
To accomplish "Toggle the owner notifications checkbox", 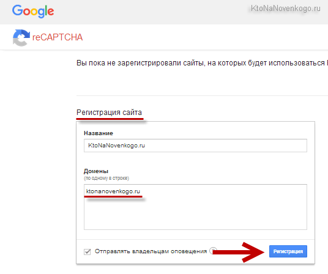I will point(88,251).
